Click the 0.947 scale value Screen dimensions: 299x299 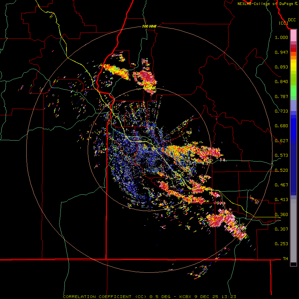(281, 52)
